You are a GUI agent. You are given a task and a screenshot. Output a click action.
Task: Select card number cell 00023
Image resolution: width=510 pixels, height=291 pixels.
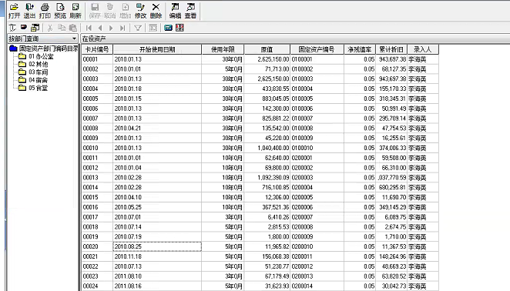point(97,276)
